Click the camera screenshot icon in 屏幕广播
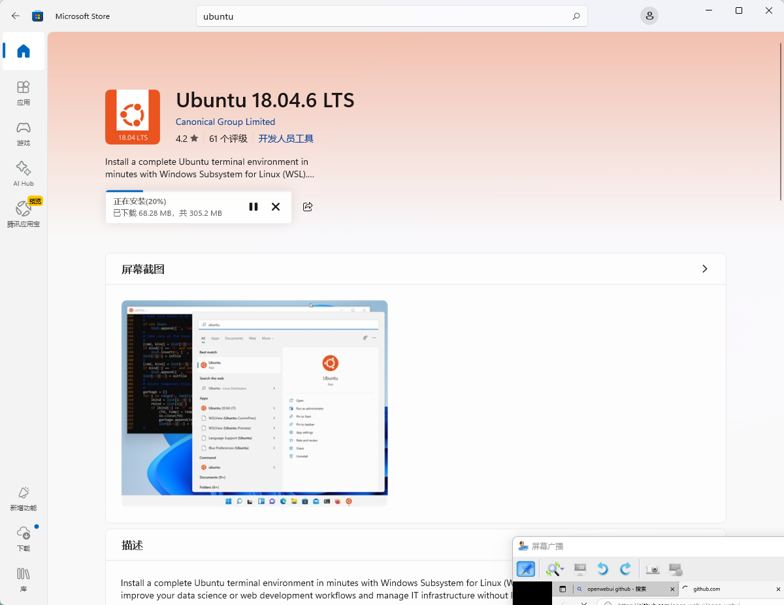 [x=652, y=569]
